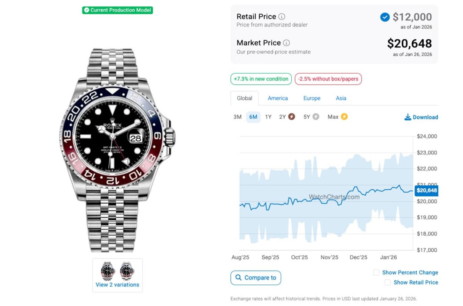
Task: Switch to the Europe tab
Action: coord(312,98)
